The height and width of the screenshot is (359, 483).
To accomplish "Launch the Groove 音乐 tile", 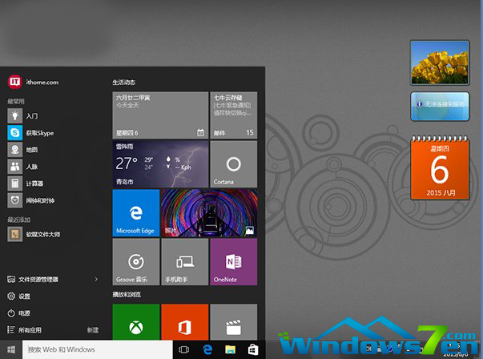I will tap(136, 262).
